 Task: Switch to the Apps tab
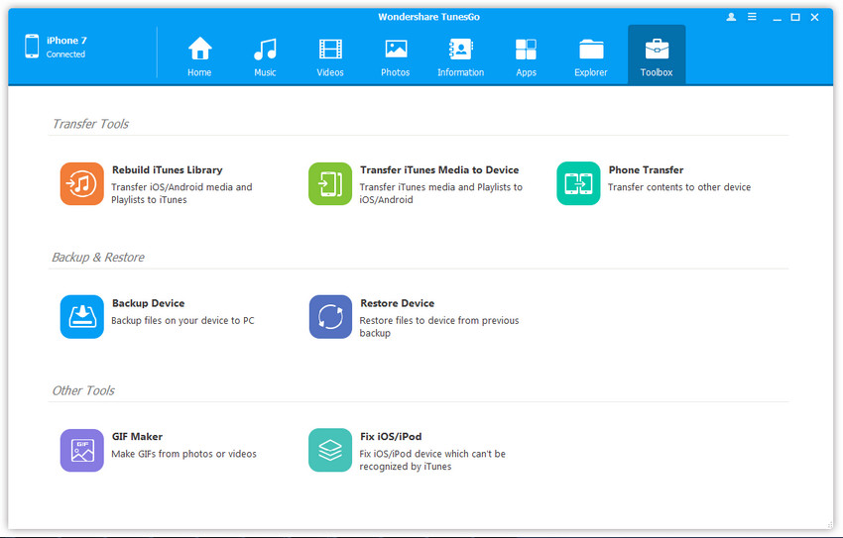coord(526,55)
